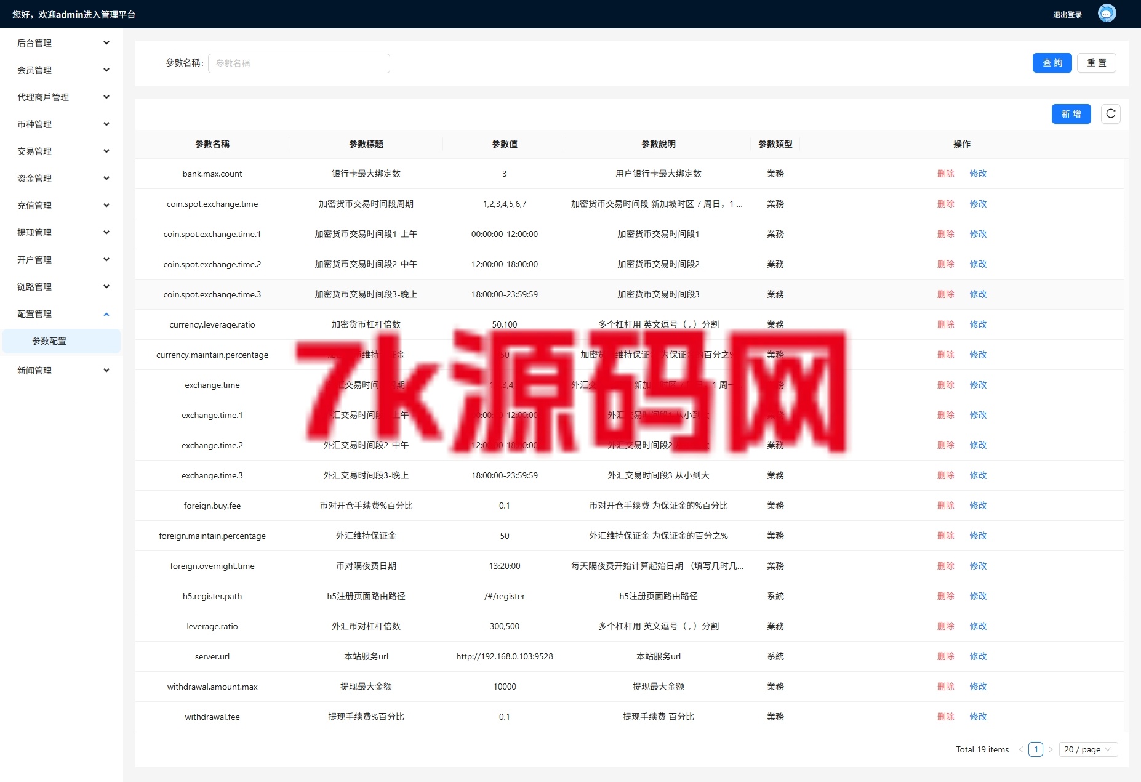This screenshot has height=782, width=1141.
Task: Edit the exchange.time.3 row
Action: 978,475
